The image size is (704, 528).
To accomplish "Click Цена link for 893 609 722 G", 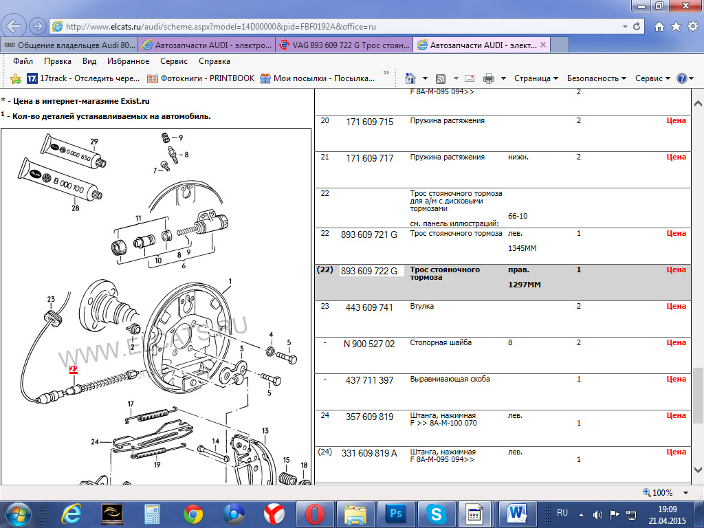I will (x=676, y=269).
